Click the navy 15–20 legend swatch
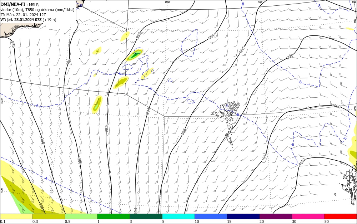 coord(243,216)
